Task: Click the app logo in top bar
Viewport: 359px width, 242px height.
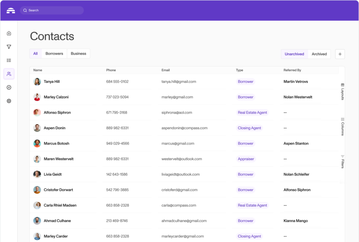Action: pos(11,11)
